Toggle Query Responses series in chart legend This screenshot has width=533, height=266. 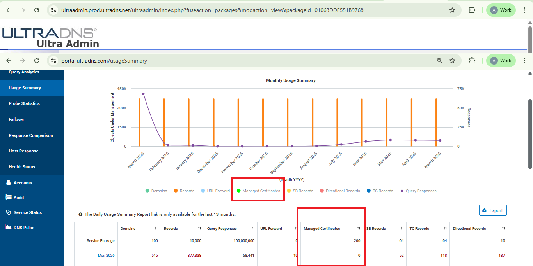pos(418,191)
